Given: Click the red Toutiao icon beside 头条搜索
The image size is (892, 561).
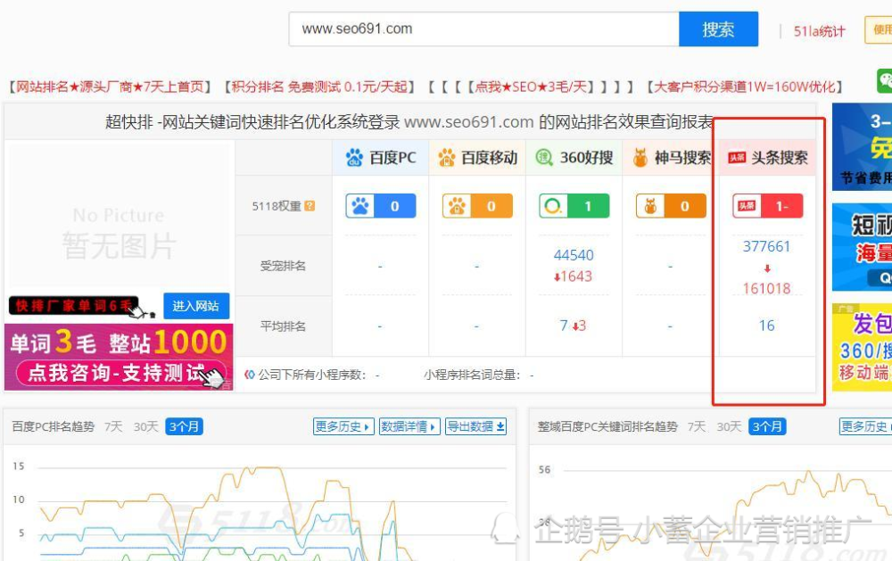Looking at the screenshot, I should point(737,158).
